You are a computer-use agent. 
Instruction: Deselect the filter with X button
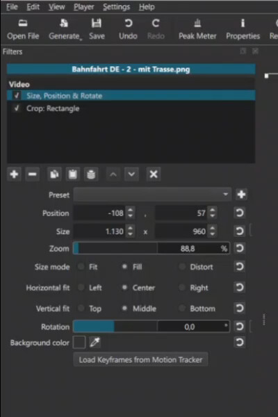tap(154, 174)
